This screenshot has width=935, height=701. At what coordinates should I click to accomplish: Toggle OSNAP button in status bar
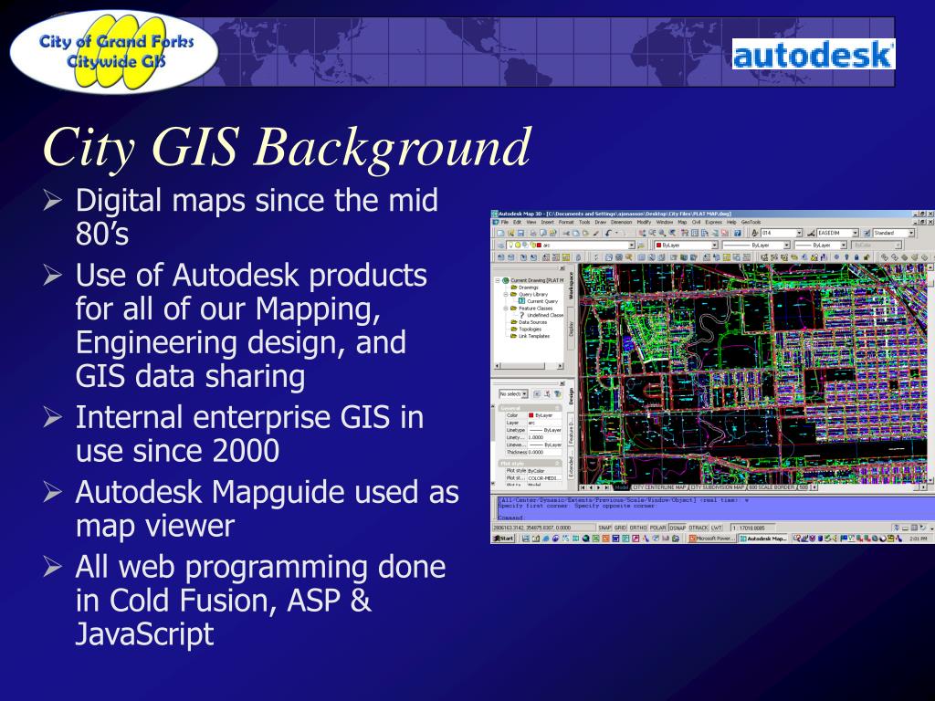tap(678, 528)
